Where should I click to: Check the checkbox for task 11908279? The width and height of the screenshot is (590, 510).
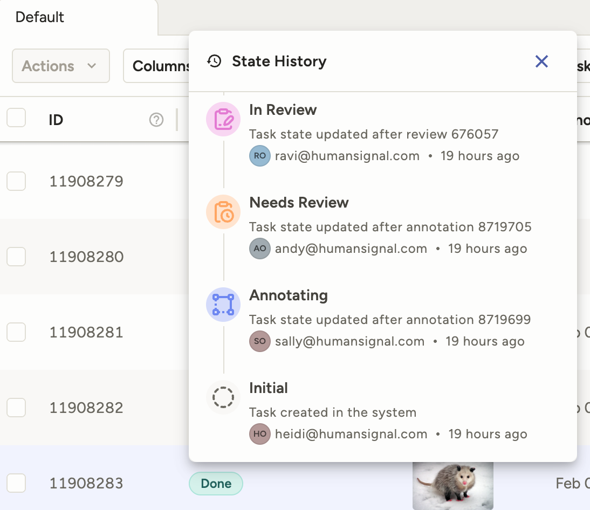point(16,181)
